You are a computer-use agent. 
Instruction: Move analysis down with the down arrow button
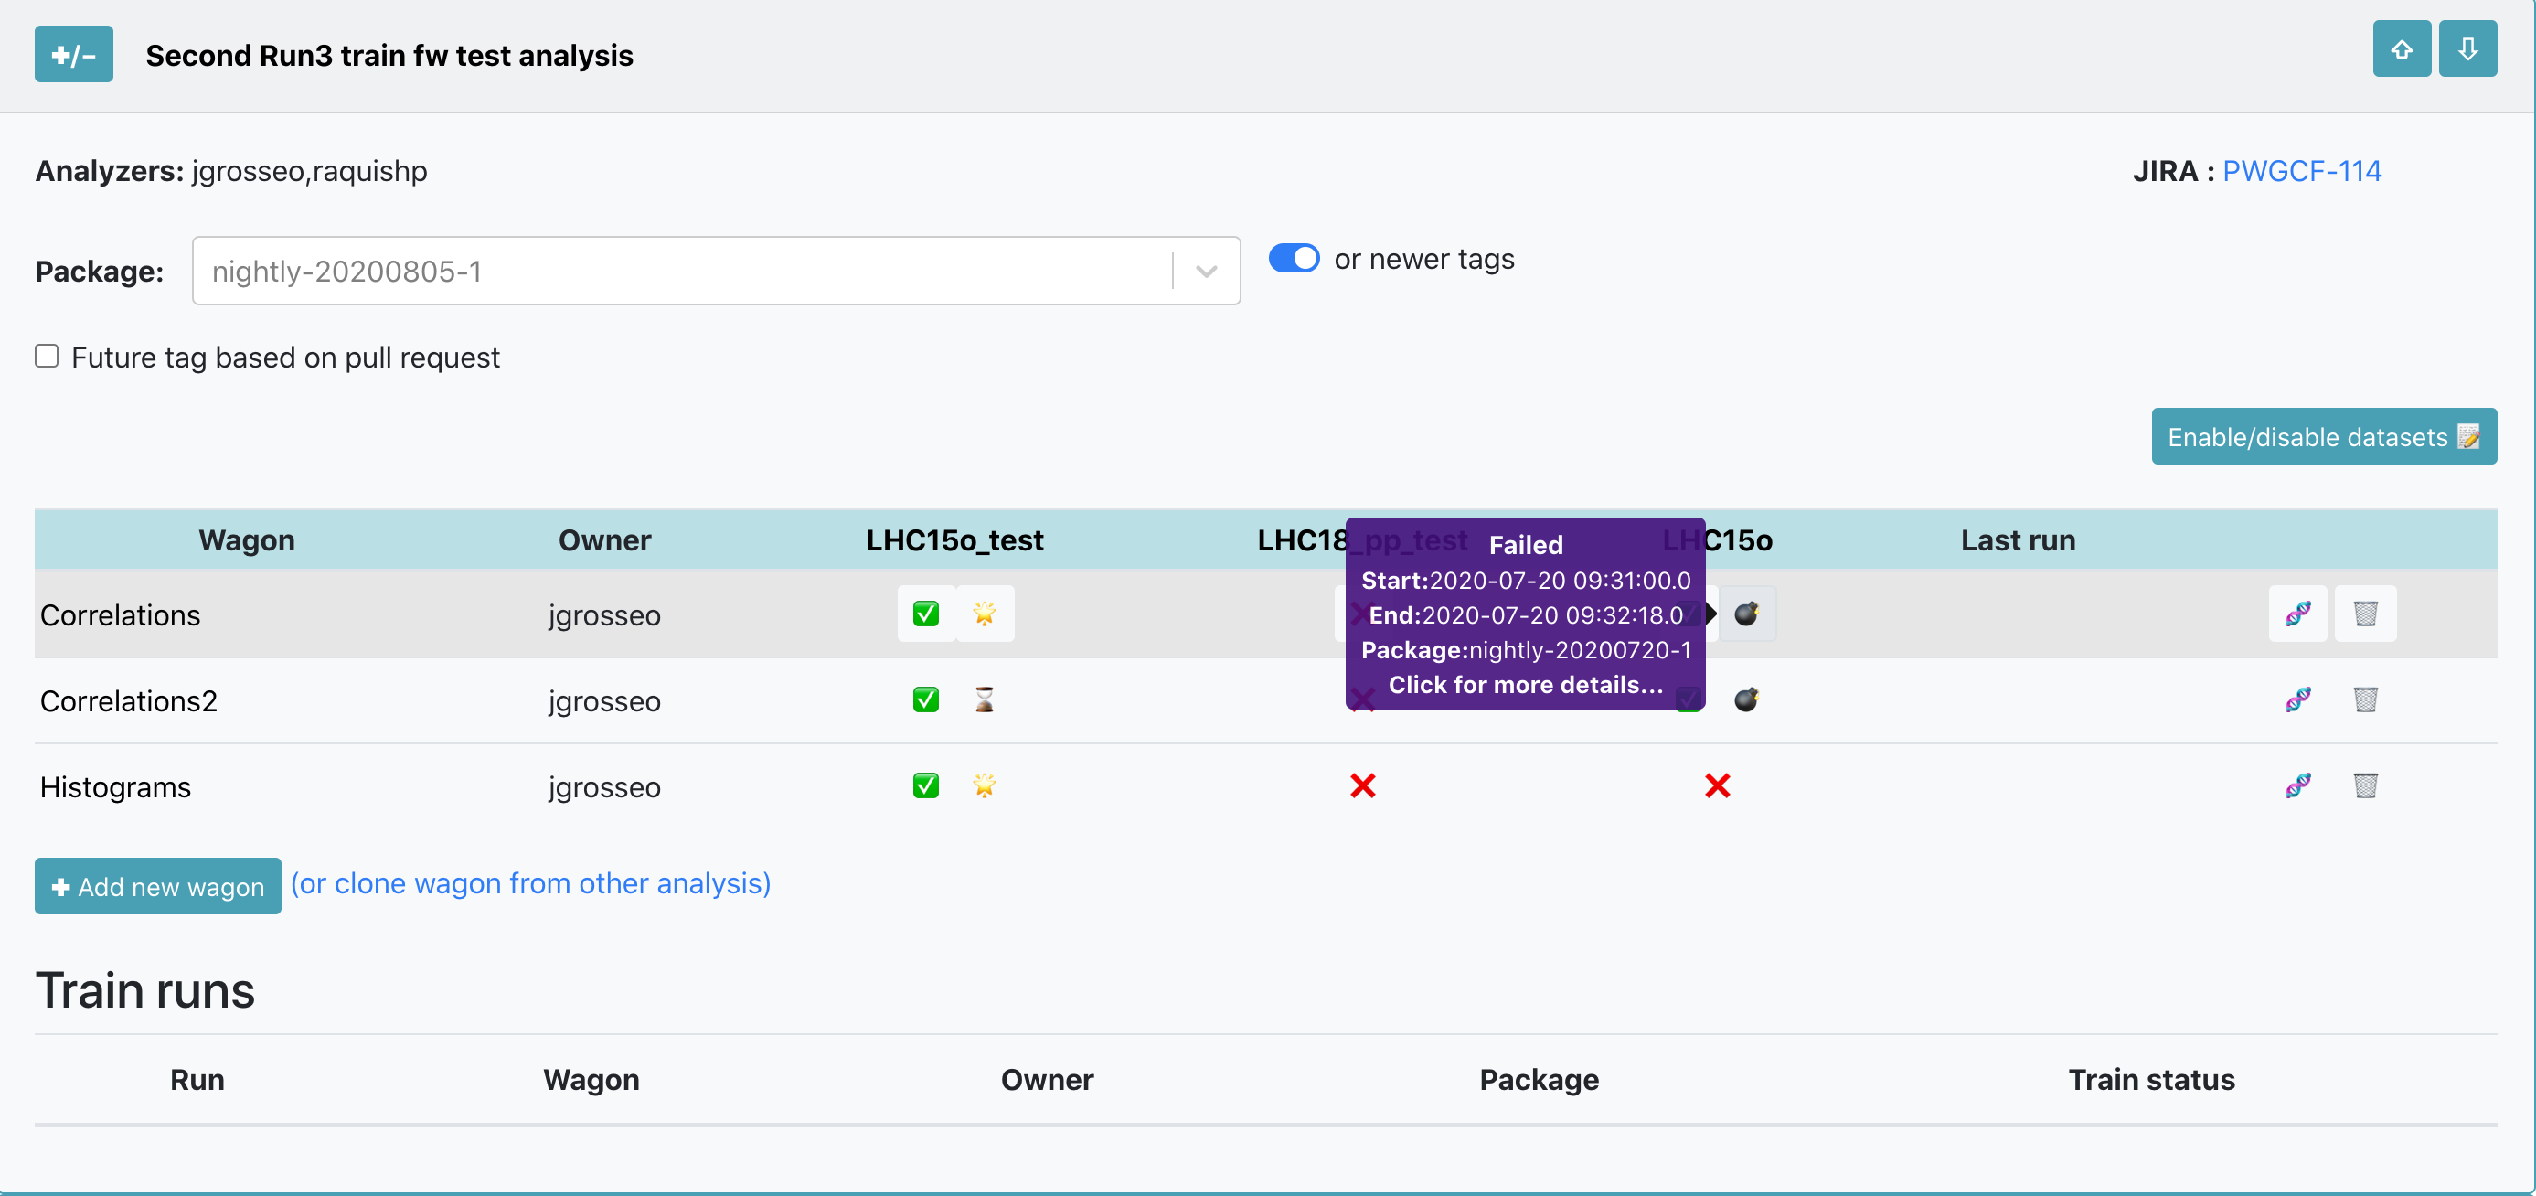pos(2467,49)
